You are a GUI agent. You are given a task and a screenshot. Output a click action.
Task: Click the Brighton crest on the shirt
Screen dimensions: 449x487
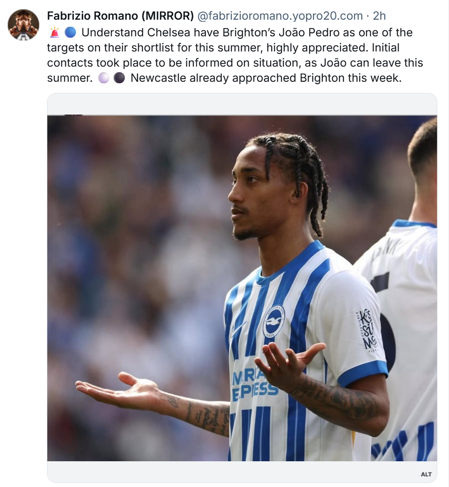(273, 321)
